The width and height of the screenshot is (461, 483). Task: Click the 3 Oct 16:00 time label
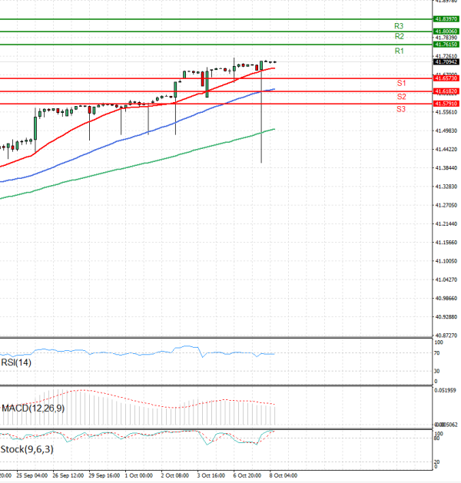pyautogui.click(x=210, y=475)
